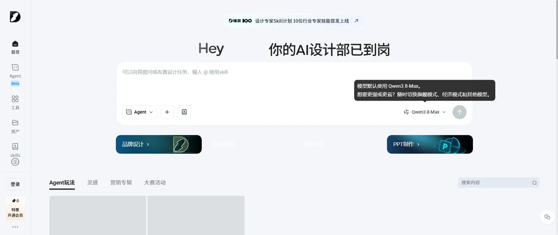558x235 pixels.
Task: Open the second gallery thumbnail card
Action: pos(196,215)
